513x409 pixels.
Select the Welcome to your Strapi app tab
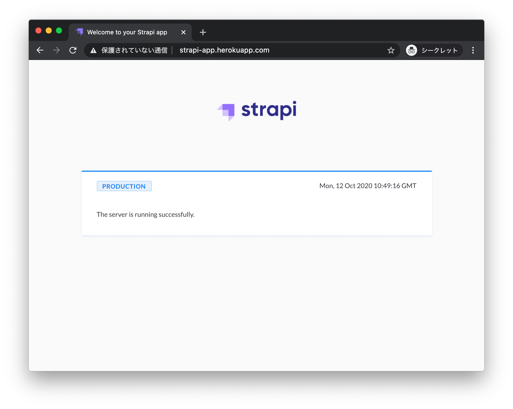tap(130, 32)
